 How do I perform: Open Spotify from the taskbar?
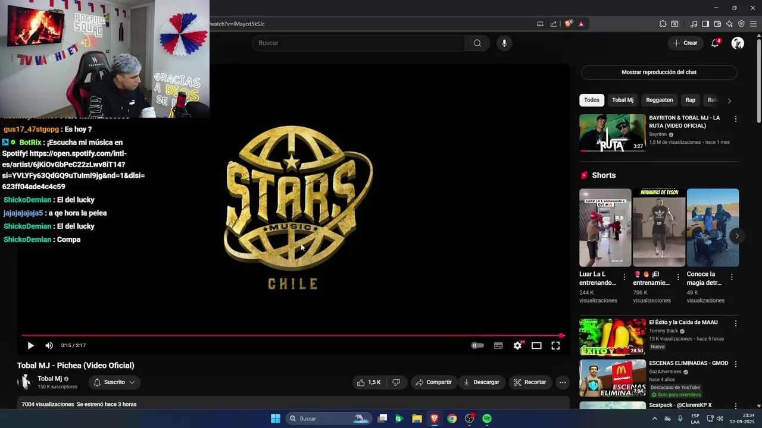click(x=487, y=418)
